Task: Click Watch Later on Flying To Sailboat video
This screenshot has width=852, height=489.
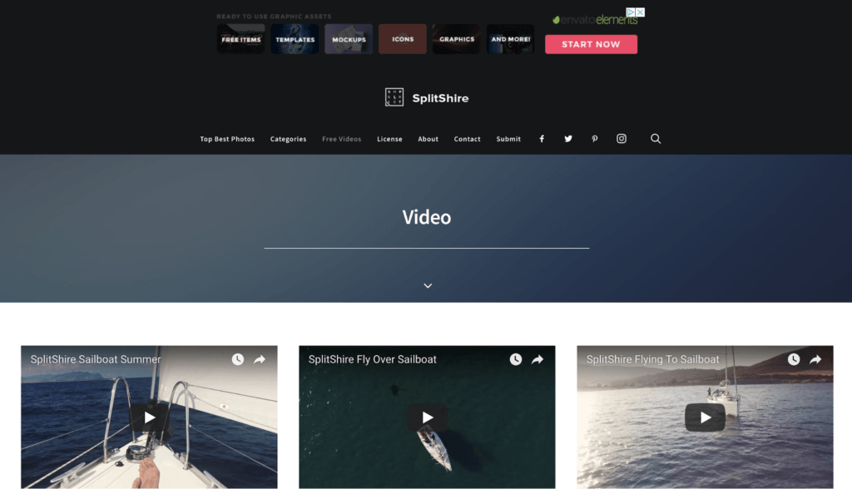Action: tap(794, 359)
